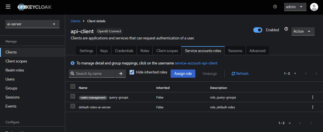Follow the Clients breadcrumb link
The width and height of the screenshot is (323, 132).
[75, 21]
